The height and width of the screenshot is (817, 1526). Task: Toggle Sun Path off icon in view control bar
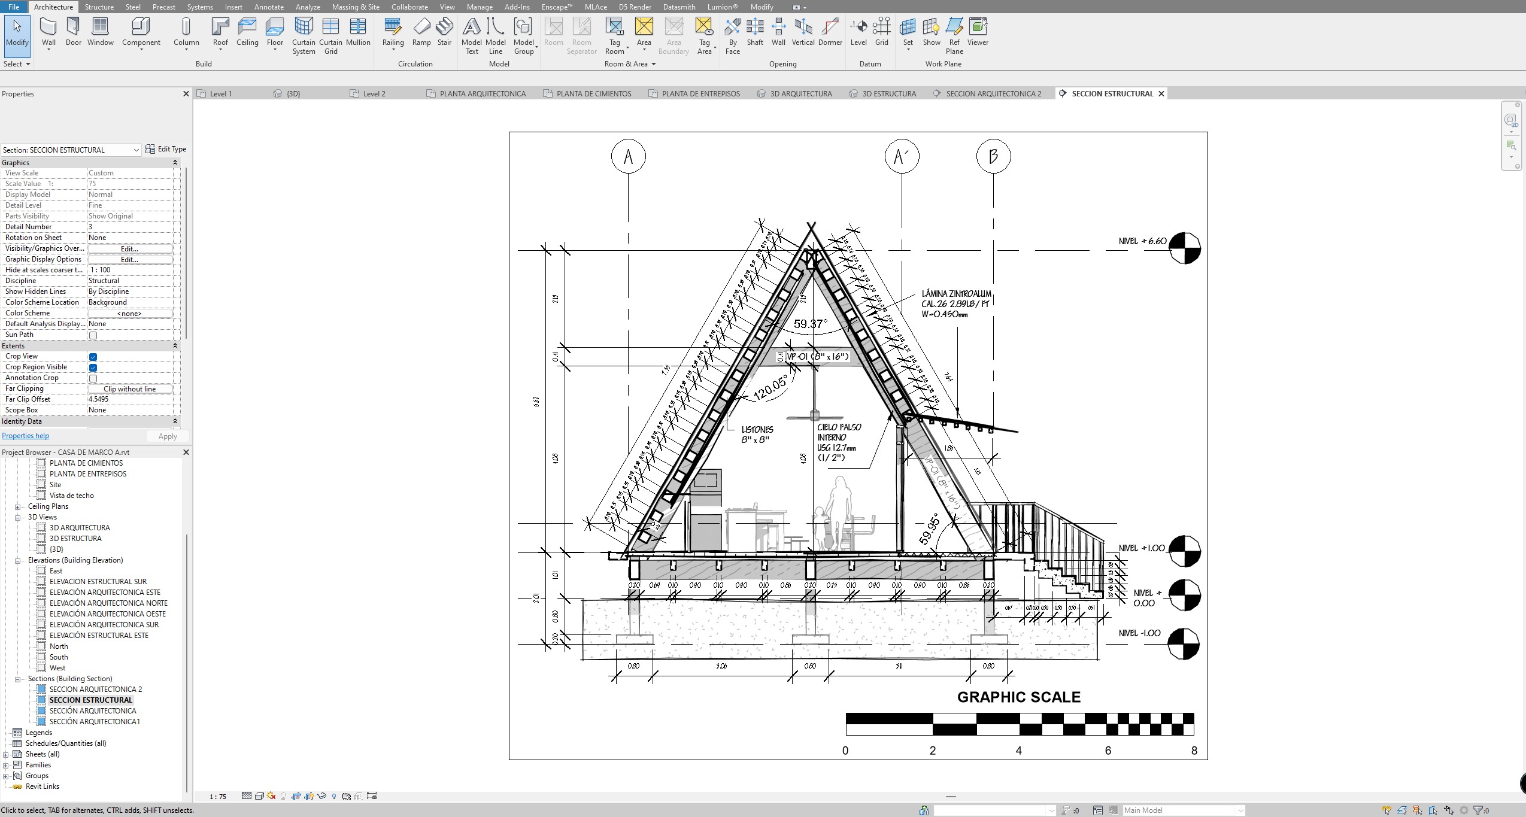point(272,796)
